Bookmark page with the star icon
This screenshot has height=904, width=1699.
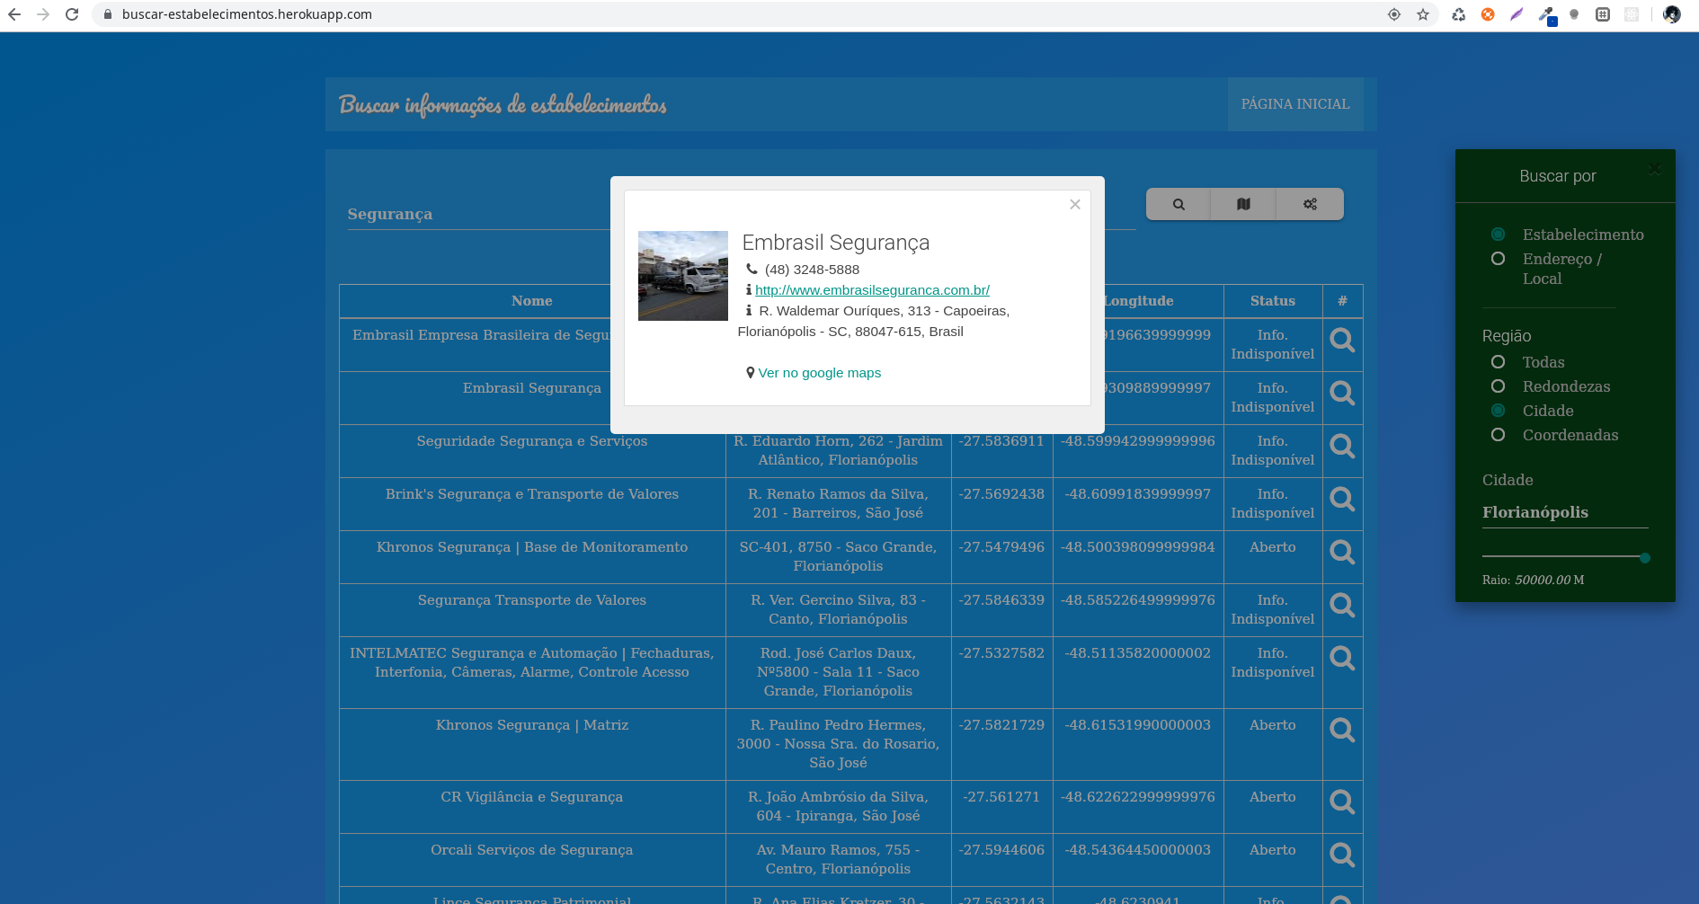click(x=1423, y=14)
